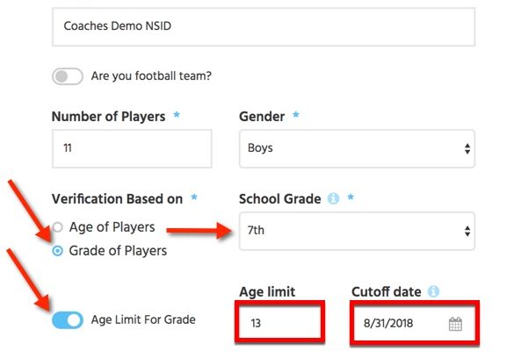Click the Age limit input field

[x=280, y=322]
